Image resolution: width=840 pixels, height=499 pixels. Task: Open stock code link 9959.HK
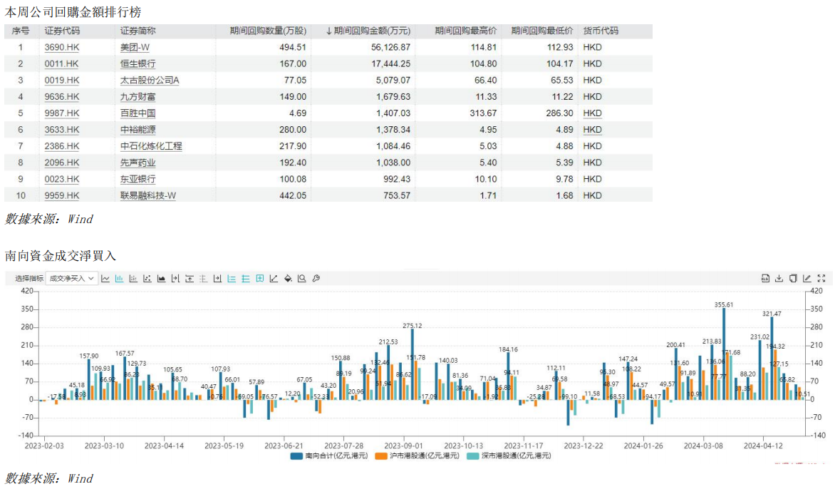61,195
